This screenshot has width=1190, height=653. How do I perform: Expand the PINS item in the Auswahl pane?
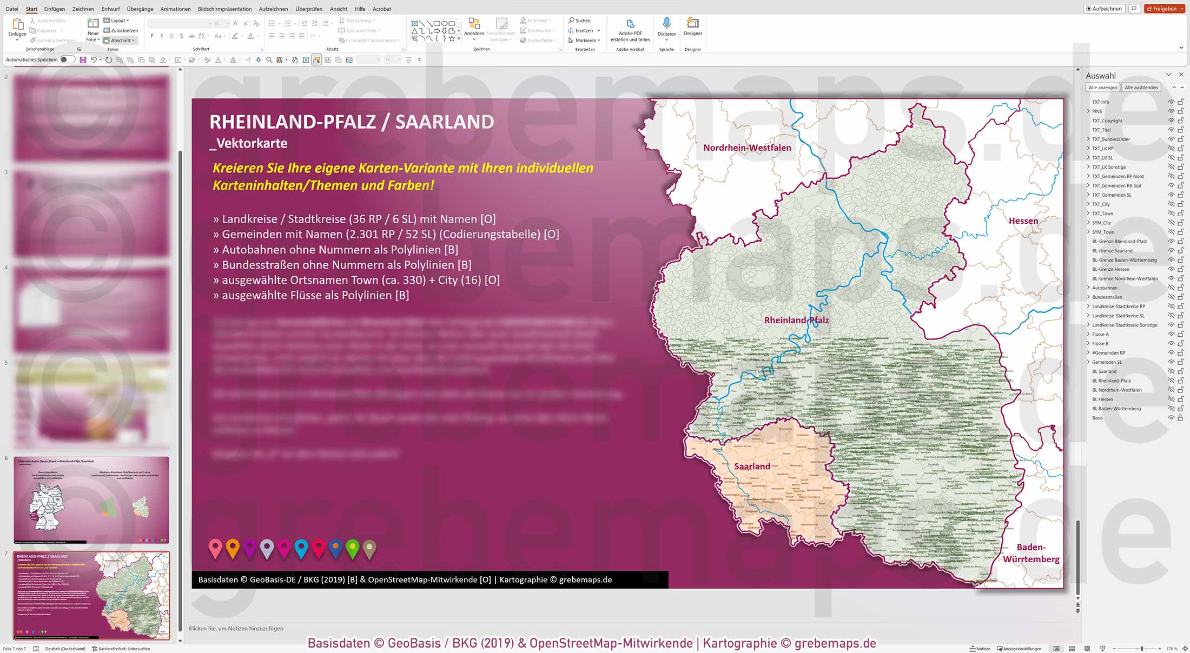(1088, 111)
